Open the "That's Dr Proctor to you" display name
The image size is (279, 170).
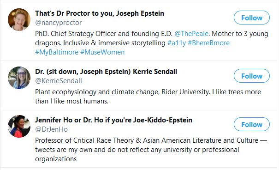100,13
